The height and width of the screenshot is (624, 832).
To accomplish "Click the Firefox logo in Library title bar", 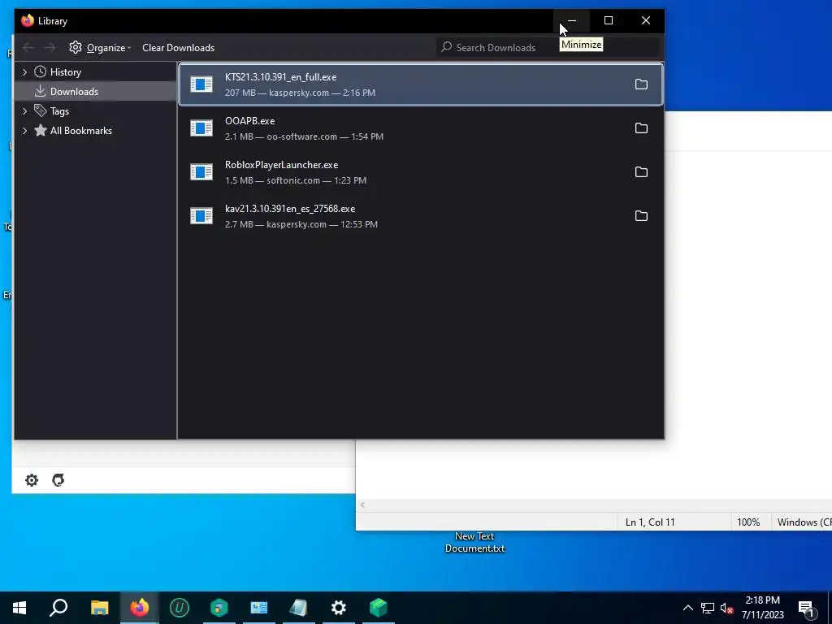I will 27,20.
